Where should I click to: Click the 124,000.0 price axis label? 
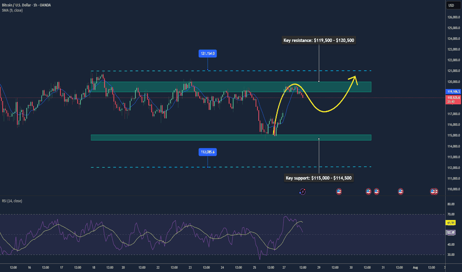454,39
